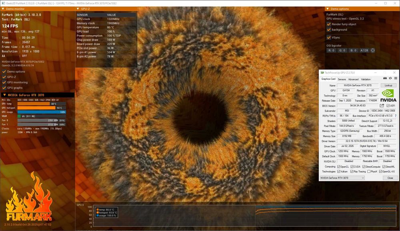Click the 8-pin #1 power row

[x=106, y=52]
